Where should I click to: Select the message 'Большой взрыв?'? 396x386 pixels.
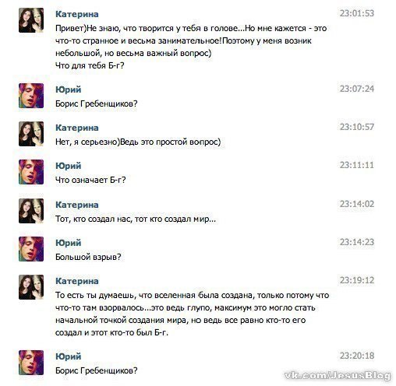pyautogui.click(x=88, y=257)
